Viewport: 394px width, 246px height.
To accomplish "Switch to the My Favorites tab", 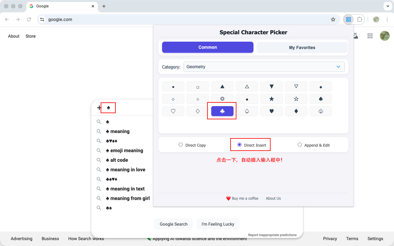I will coord(302,47).
